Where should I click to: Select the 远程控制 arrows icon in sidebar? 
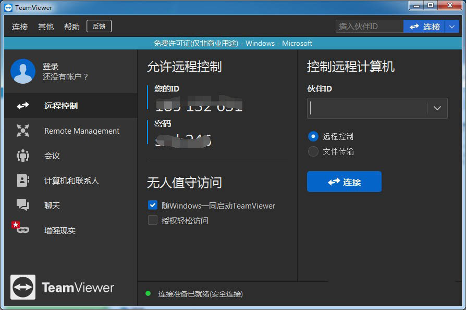pyautogui.click(x=23, y=106)
